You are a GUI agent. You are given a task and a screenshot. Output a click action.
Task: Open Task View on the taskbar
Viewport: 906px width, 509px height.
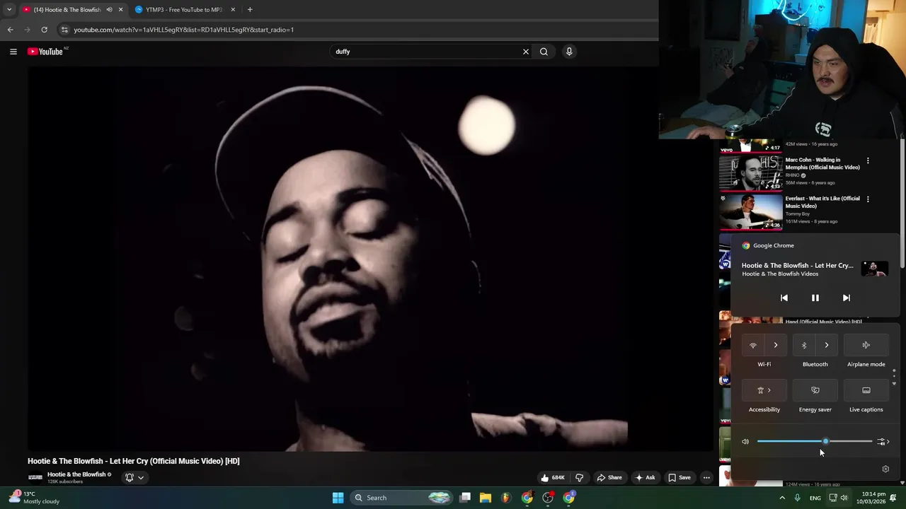465,498
